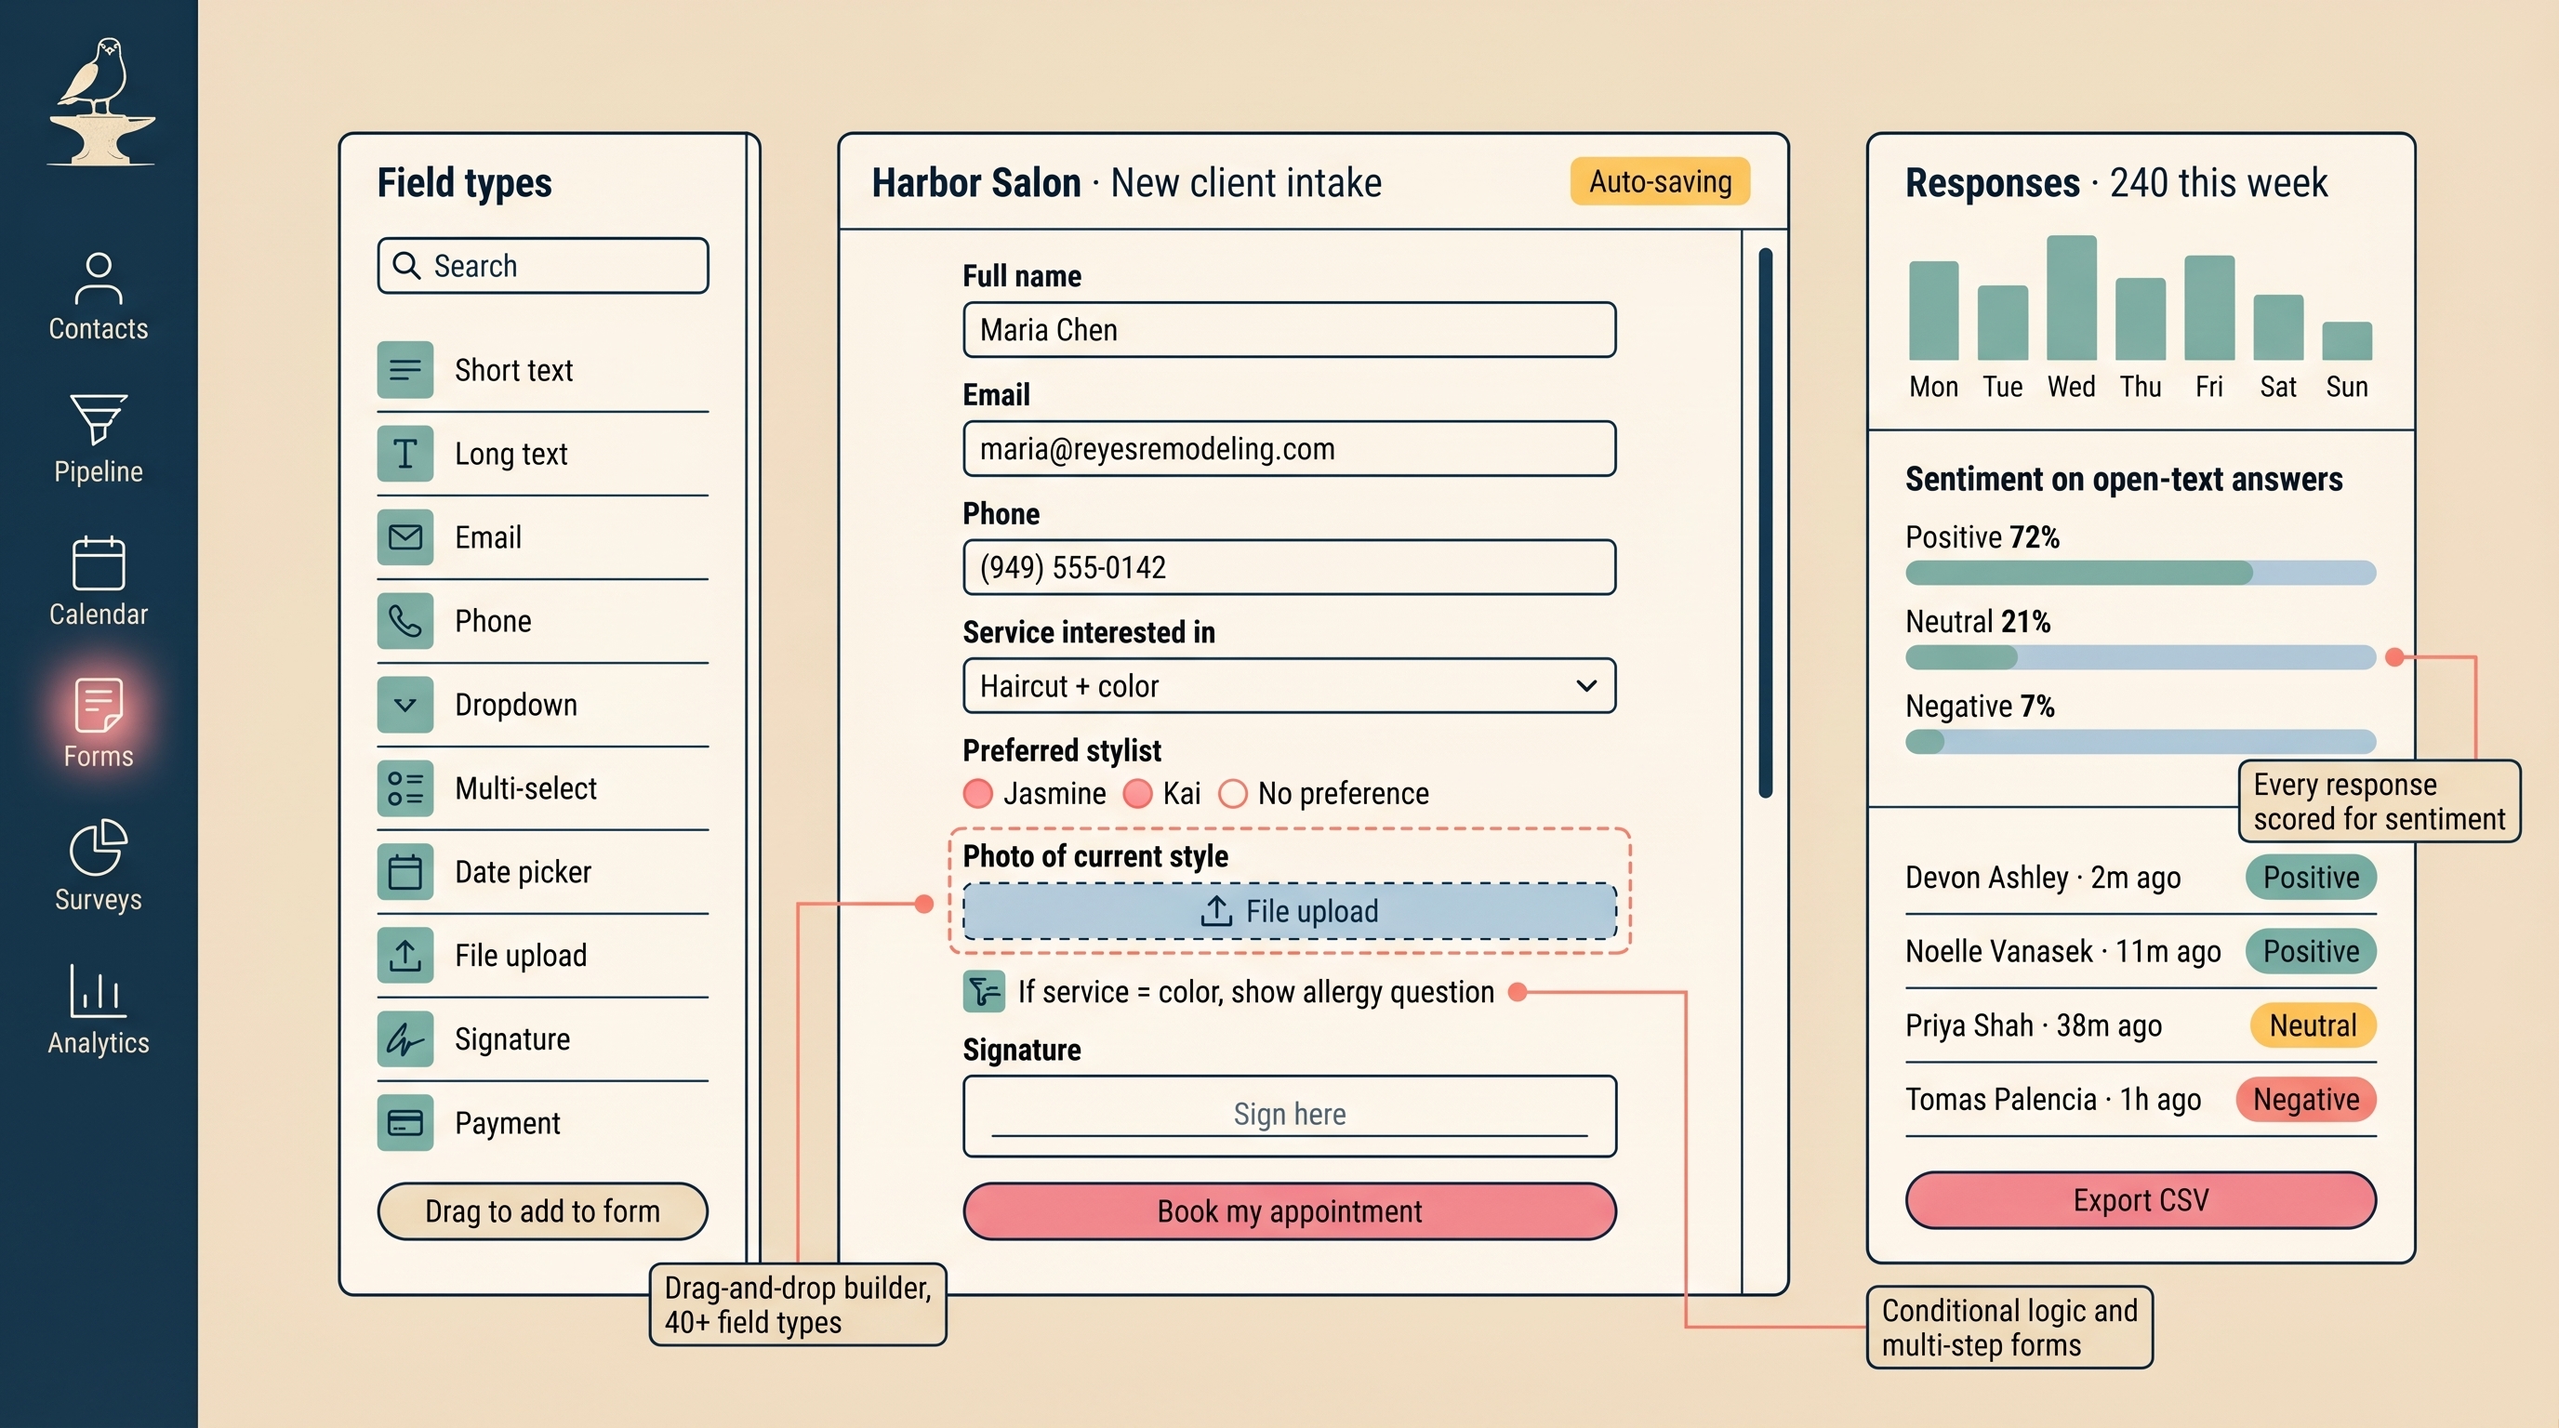Viewport: 2559px width, 1428px height.
Task: Open Tomas Palencia's Negative tag
Action: (x=2306, y=1099)
